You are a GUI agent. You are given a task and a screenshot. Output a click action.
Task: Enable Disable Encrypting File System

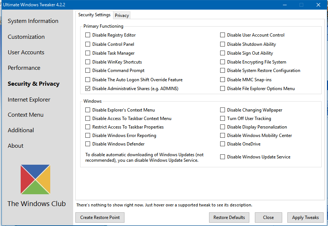[x=223, y=62]
